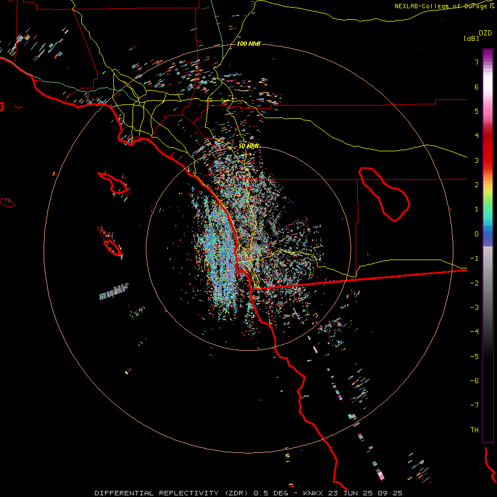Click the '50 NMI' range ring label
This screenshot has width=497, height=497.
pyautogui.click(x=249, y=146)
